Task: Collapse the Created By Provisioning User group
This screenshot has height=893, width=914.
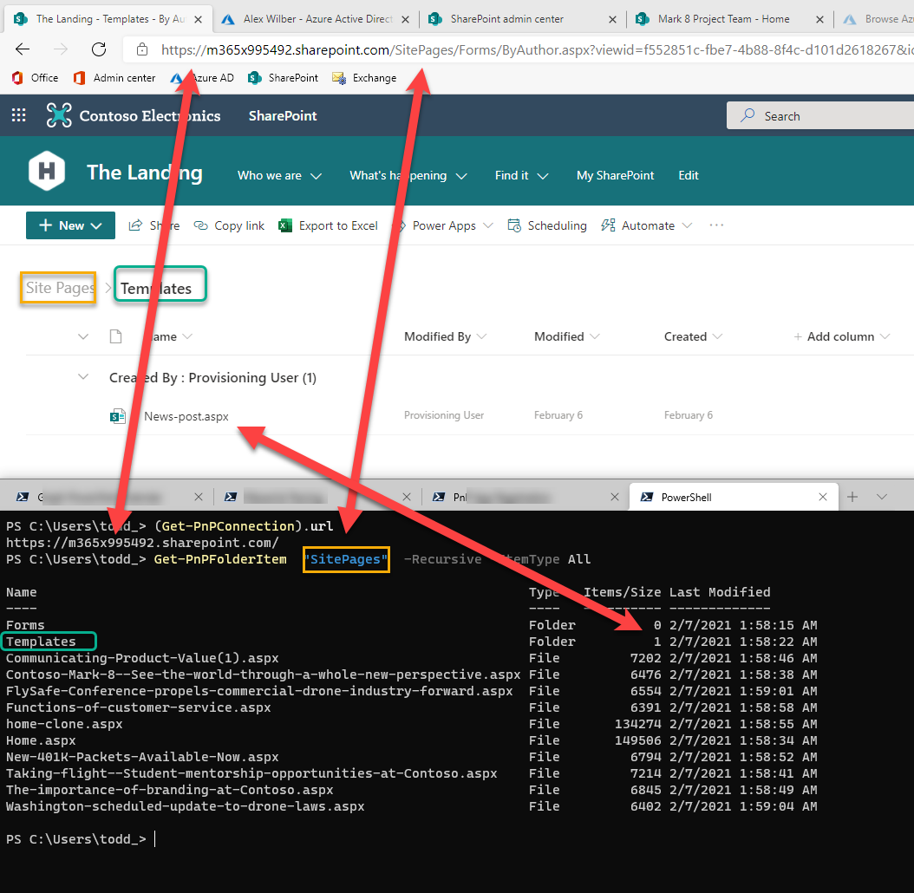Action: pos(83,377)
